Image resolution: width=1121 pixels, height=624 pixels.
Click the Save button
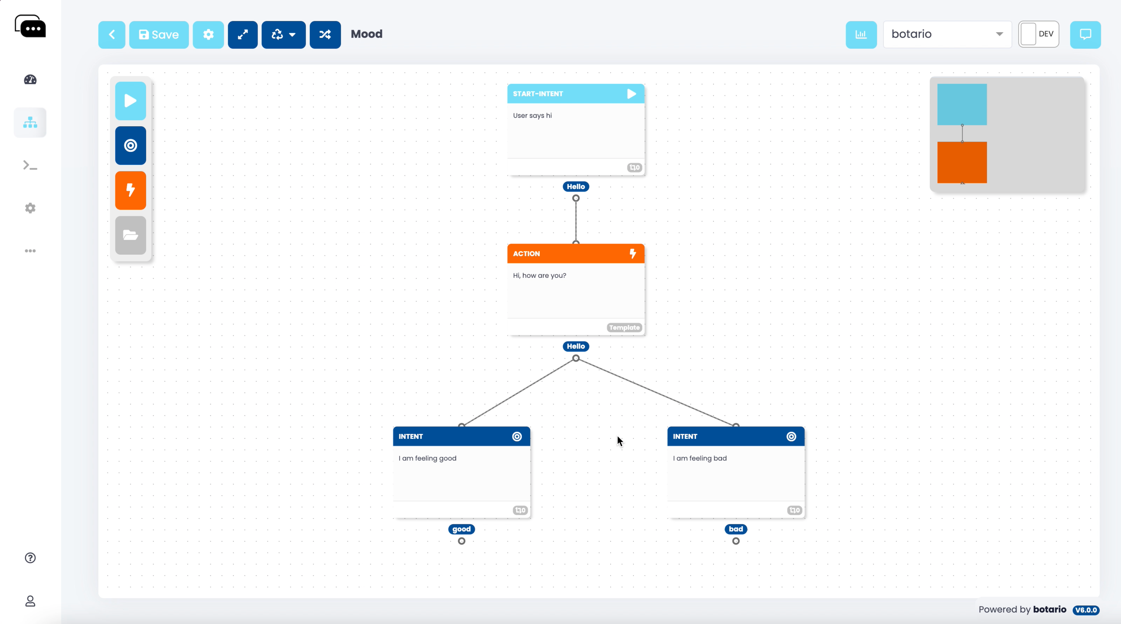[x=159, y=34]
